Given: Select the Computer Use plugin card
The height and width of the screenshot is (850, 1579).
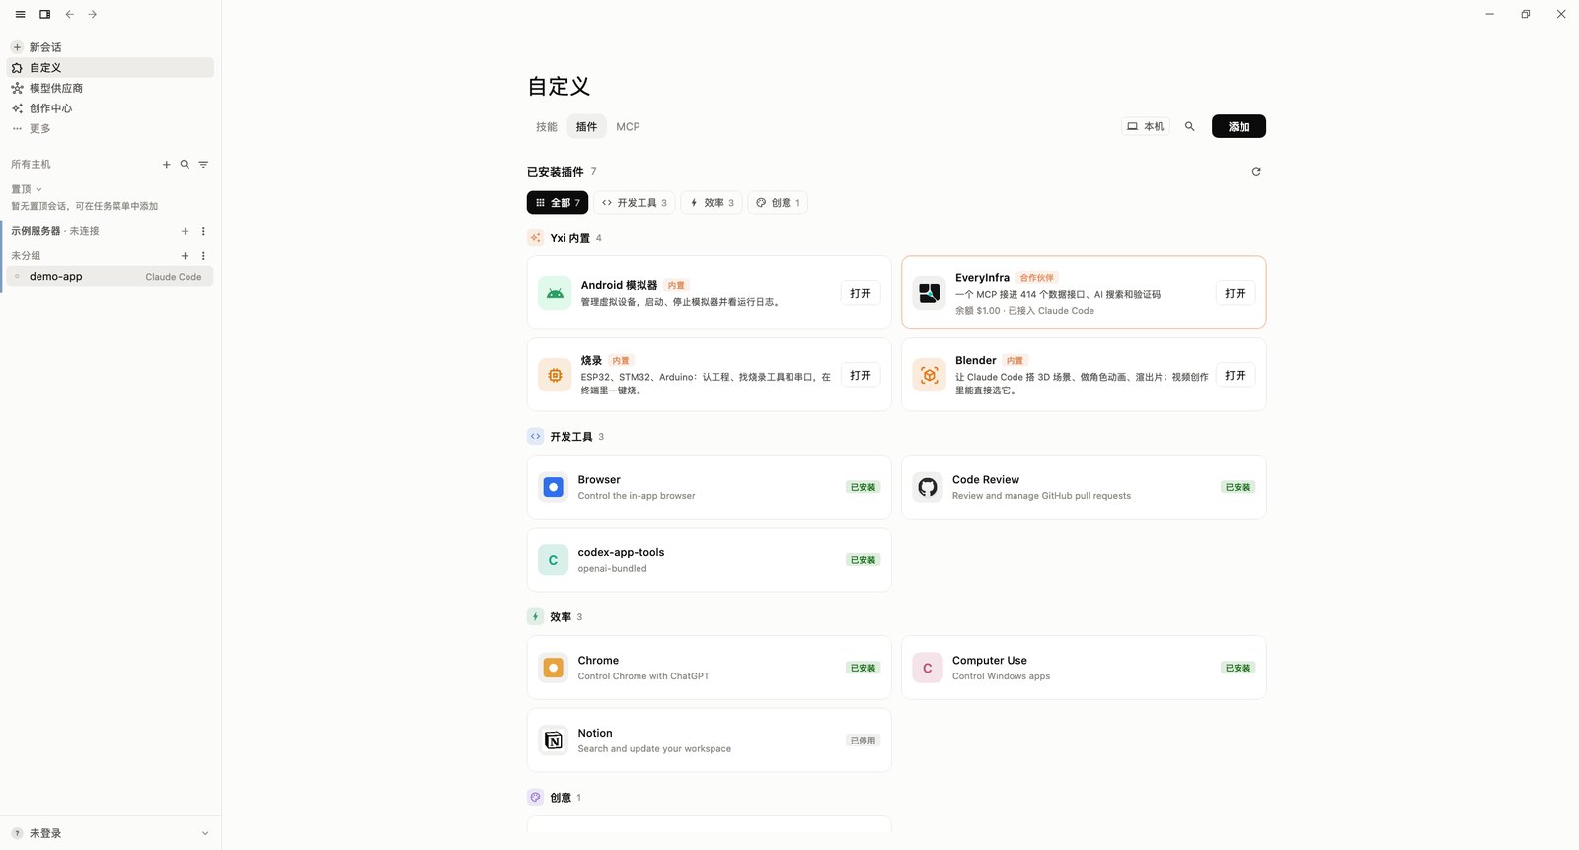Looking at the screenshot, I should [1084, 668].
